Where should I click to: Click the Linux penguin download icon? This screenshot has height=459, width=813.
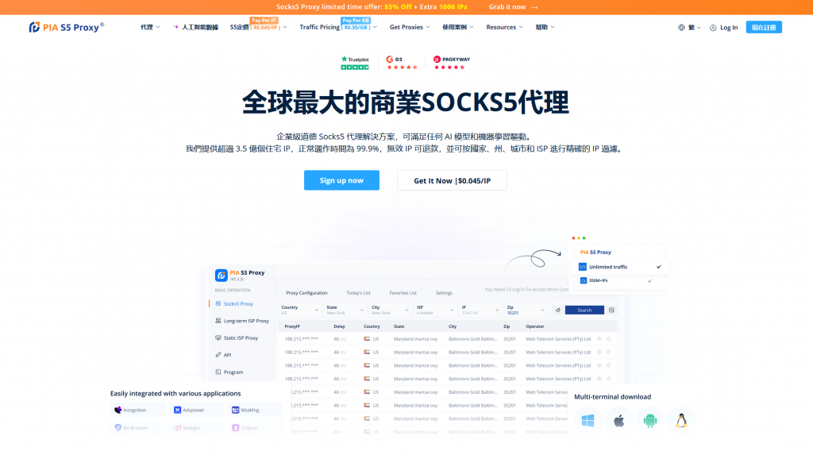(681, 421)
